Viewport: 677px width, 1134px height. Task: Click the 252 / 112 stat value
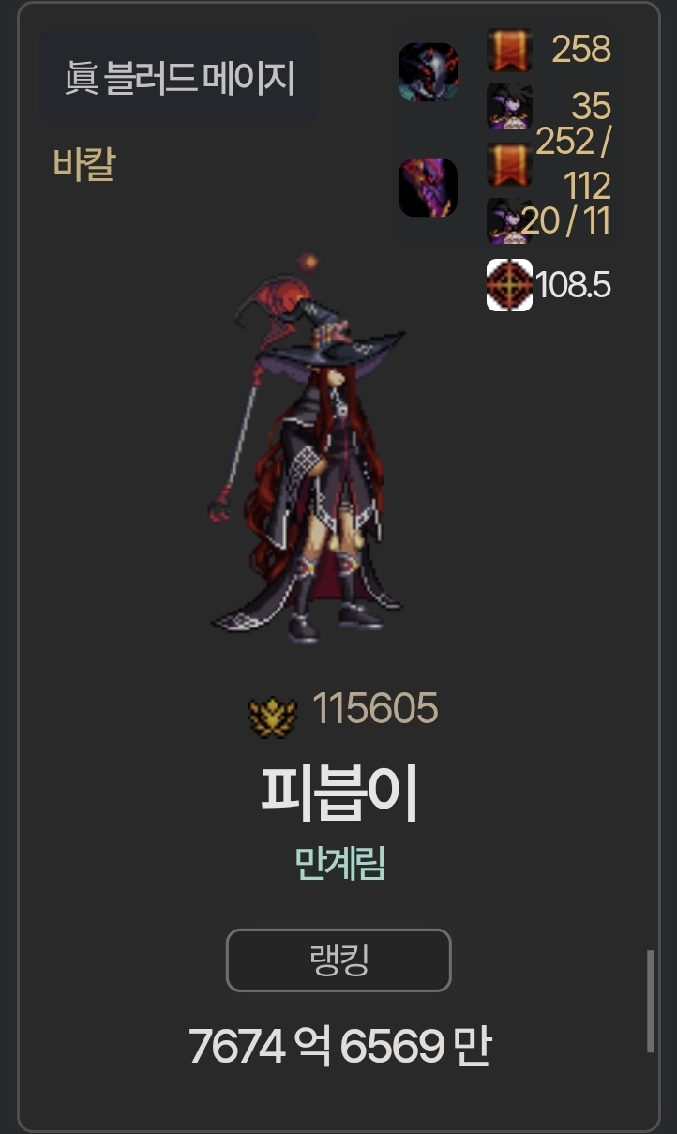[x=574, y=164]
